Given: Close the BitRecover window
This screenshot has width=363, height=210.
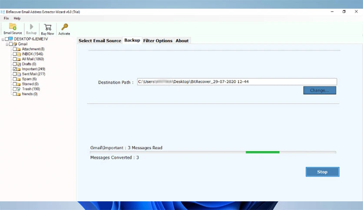Looking at the screenshot, I should pos(356,12).
